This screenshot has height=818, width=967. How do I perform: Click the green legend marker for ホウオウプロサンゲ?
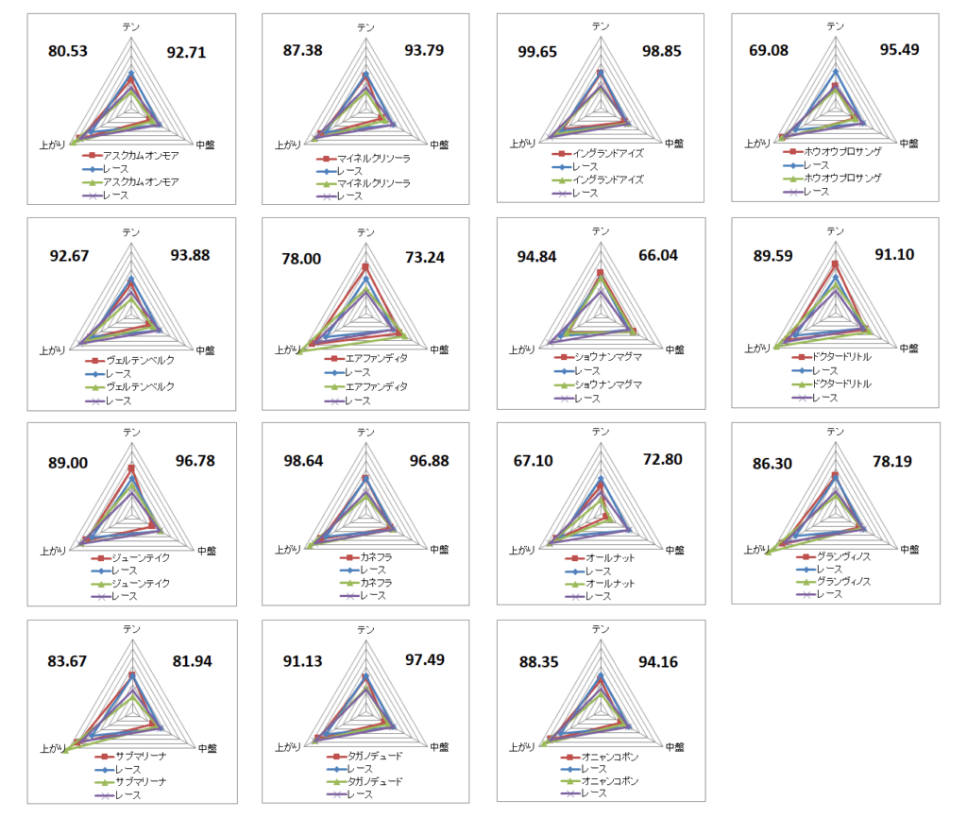(x=798, y=178)
